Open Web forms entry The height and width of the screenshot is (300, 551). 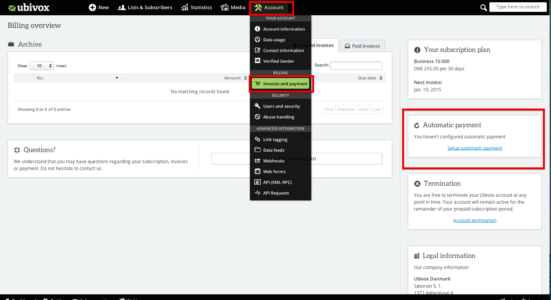(280, 172)
